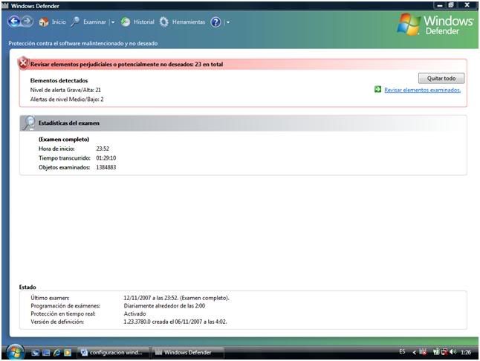
Task: Select the Hora de inicio value 23:52
Action: point(103,149)
